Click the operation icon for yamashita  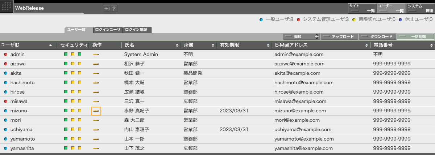point(96,148)
